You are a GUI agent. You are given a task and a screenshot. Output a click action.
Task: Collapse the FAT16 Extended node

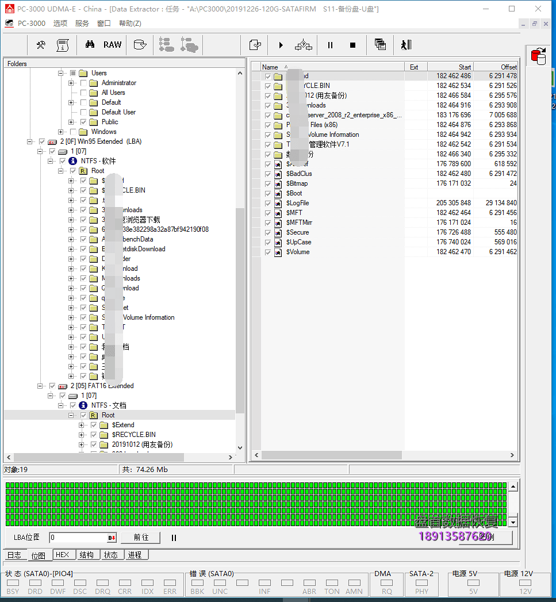[40, 386]
